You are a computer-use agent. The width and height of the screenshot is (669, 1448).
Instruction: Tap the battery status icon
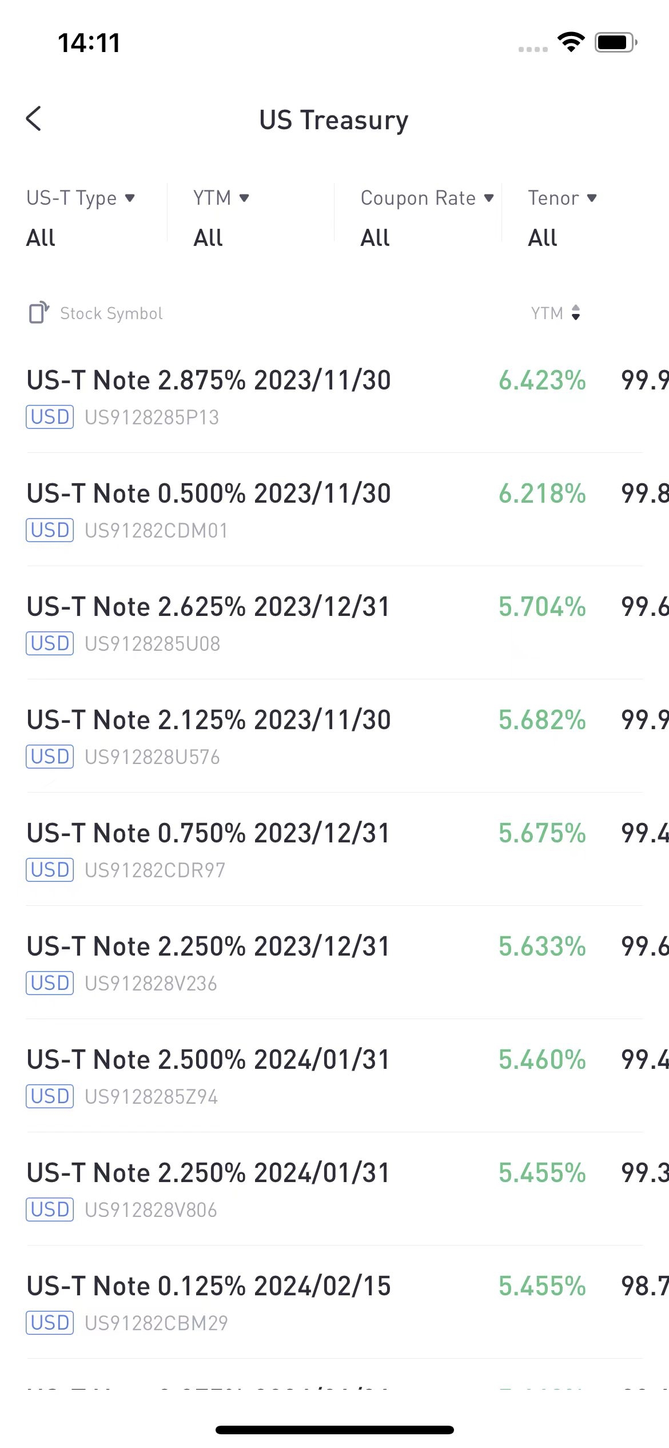[616, 42]
